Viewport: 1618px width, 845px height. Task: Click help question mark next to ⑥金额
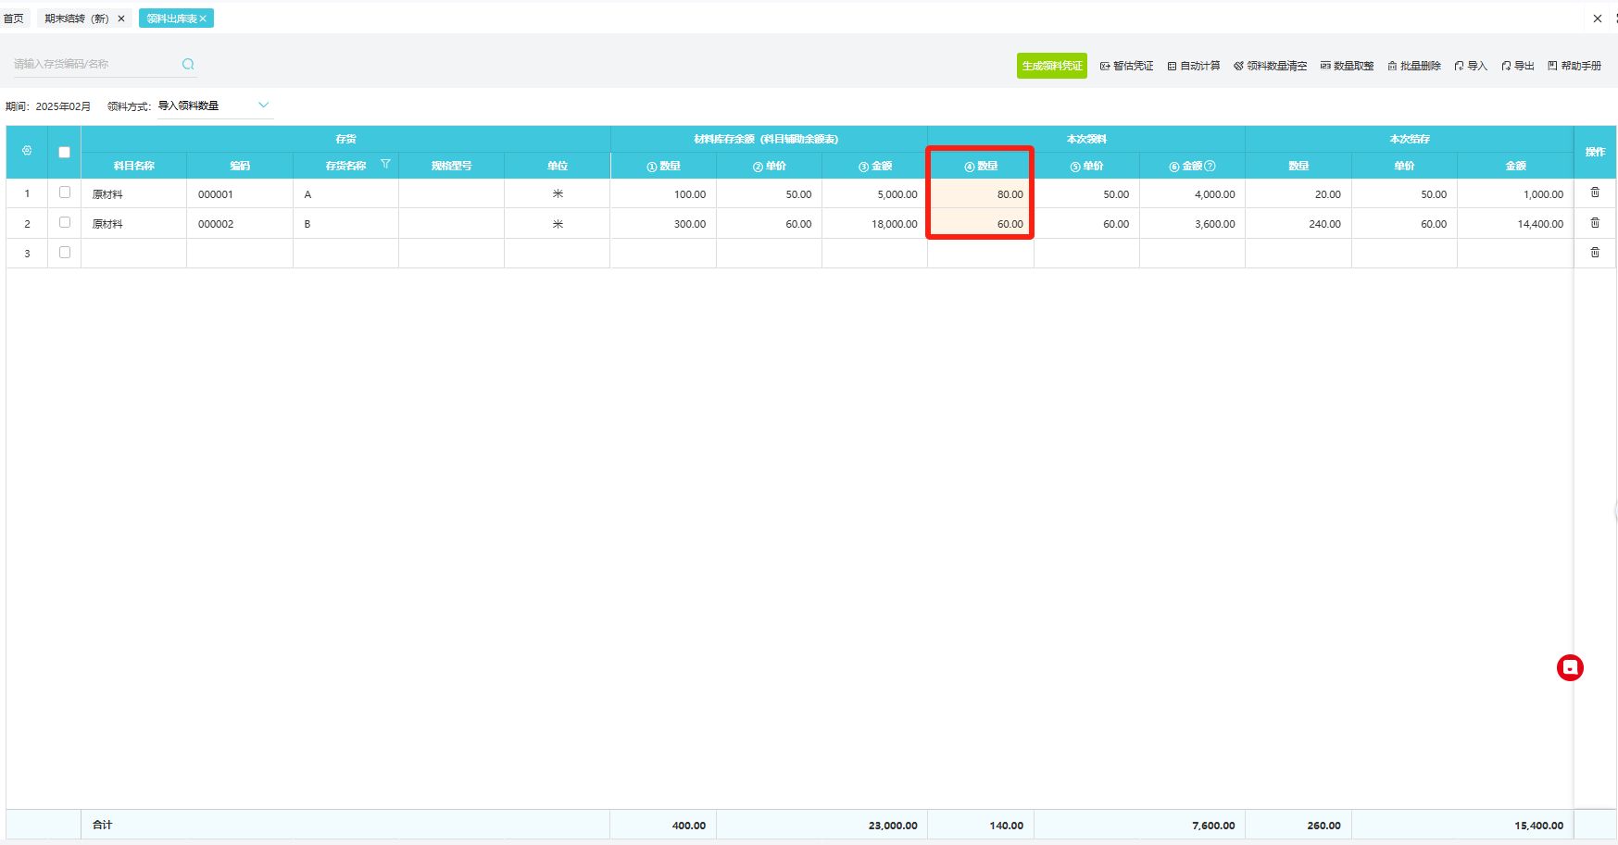1210,166
